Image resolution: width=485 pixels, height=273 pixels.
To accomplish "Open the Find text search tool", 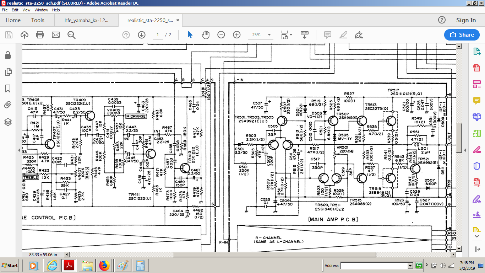I will (71, 35).
